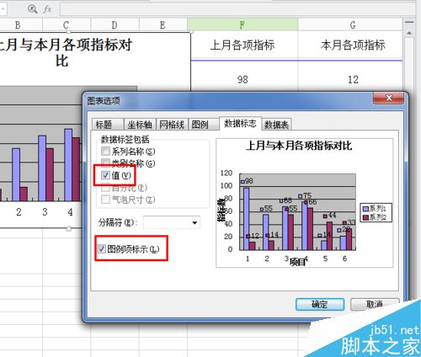This screenshot has width=421, height=357.
Task: Enable the 系列名称(S) checkbox
Action: point(105,152)
